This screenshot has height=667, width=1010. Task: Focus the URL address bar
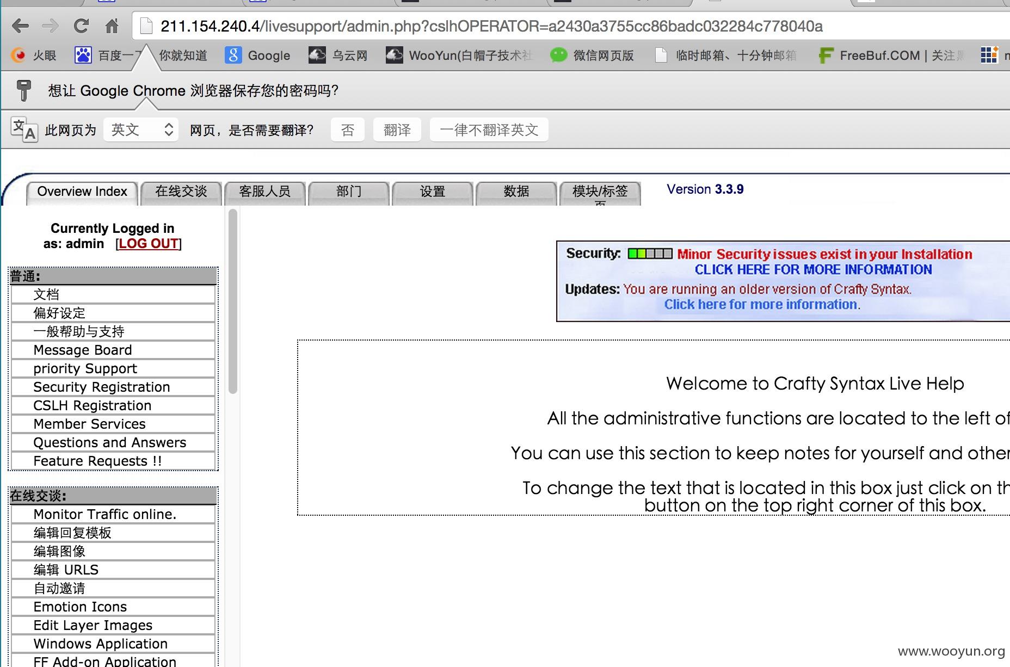(571, 26)
